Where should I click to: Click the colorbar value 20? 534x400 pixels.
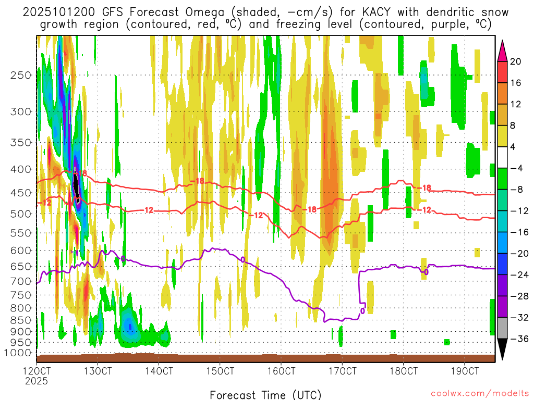pyautogui.click(x=516, y=61)
